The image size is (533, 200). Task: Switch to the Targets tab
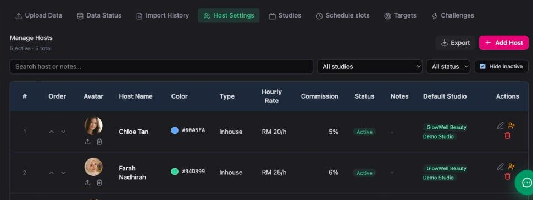coord(400,15)
